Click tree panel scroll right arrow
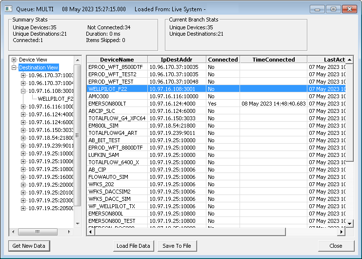The height and width of the screenshot is (259, 362). pos(69,232)
